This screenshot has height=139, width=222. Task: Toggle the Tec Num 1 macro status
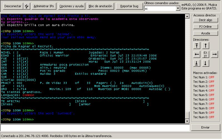[x=211, y=77]
